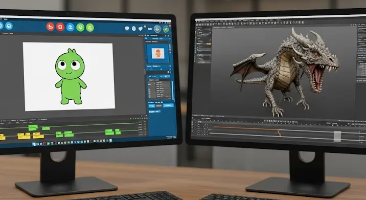Click the white cloud icon in left monitor's top bar
The image size is (366, 200).
tap(150, 29)
